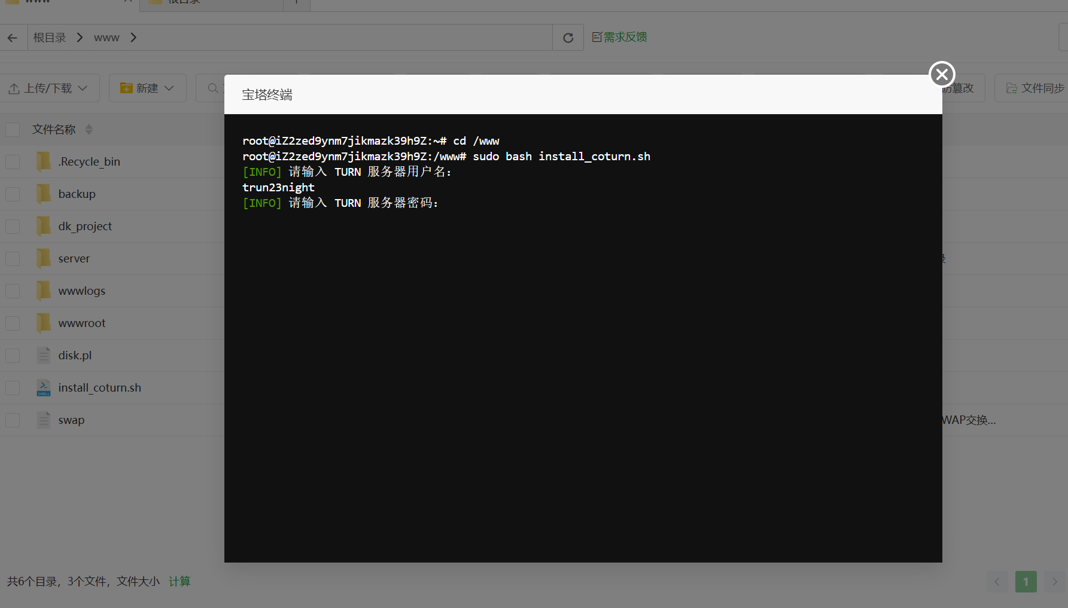Open the 新建 dropdown menu
The width and height of the screenshot is (1068, 608).
coord(147,88)
